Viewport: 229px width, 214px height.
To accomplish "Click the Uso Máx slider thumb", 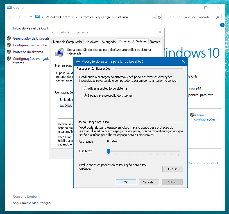I will [x=108, y=151].
